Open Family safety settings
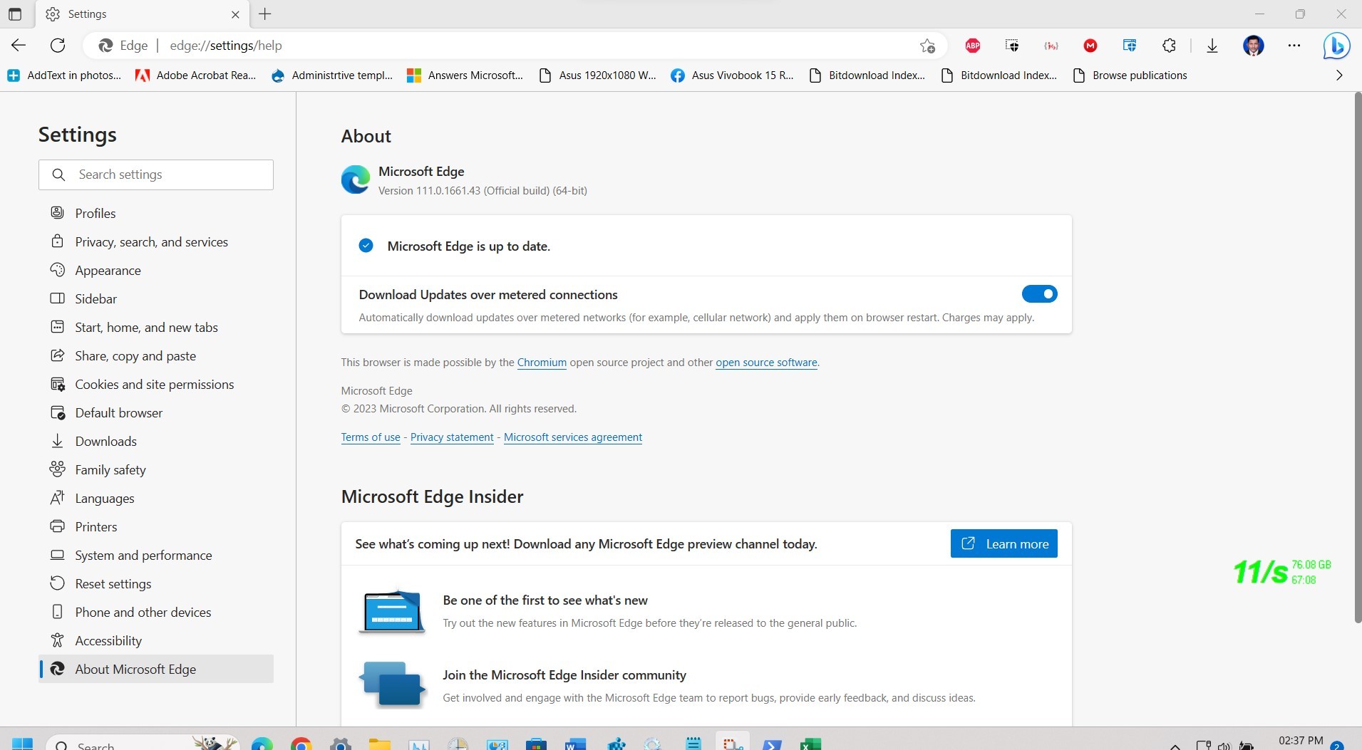Screen dimensions: 1362x750 (x=156, y=469)
